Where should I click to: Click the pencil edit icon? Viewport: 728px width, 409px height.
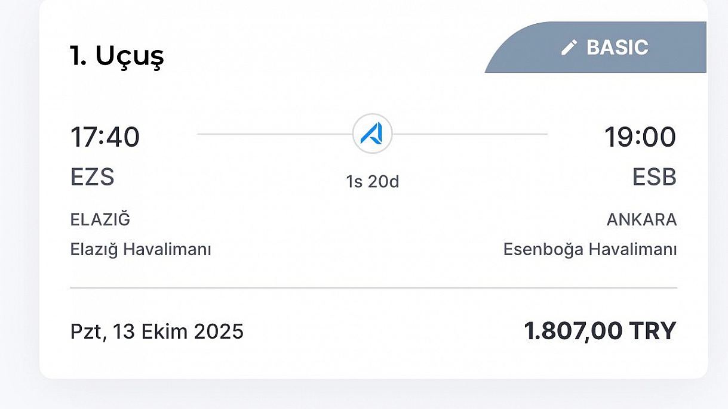(569, 48)
